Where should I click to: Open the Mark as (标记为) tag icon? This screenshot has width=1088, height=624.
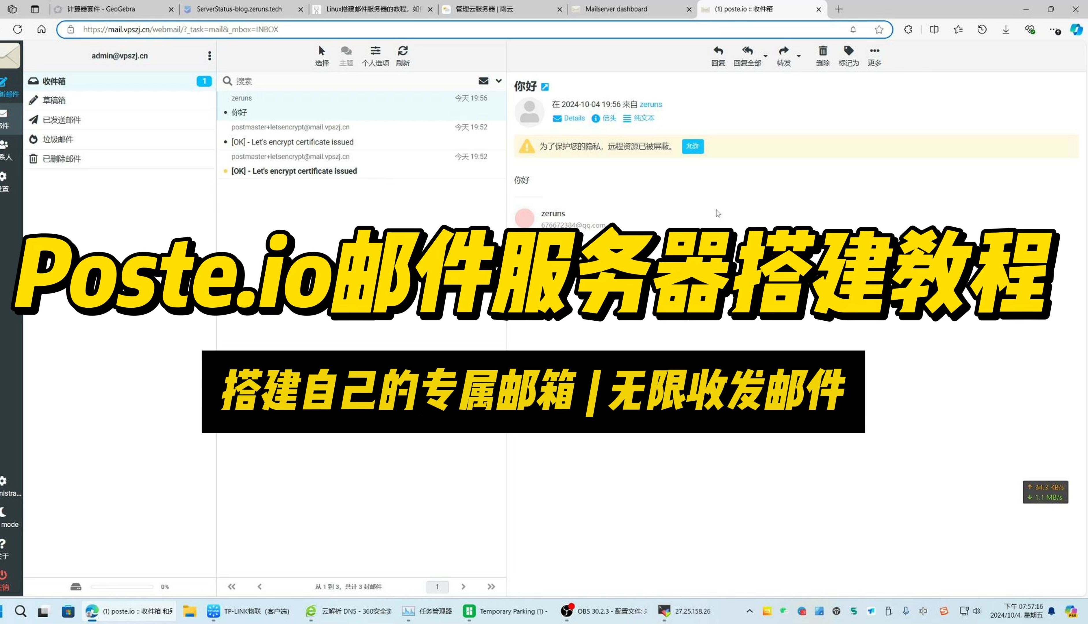coord(848,56)
